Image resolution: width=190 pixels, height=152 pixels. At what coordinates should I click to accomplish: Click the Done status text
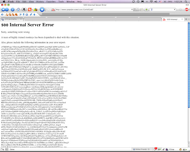pyautogui.click(x=12, y=149)
